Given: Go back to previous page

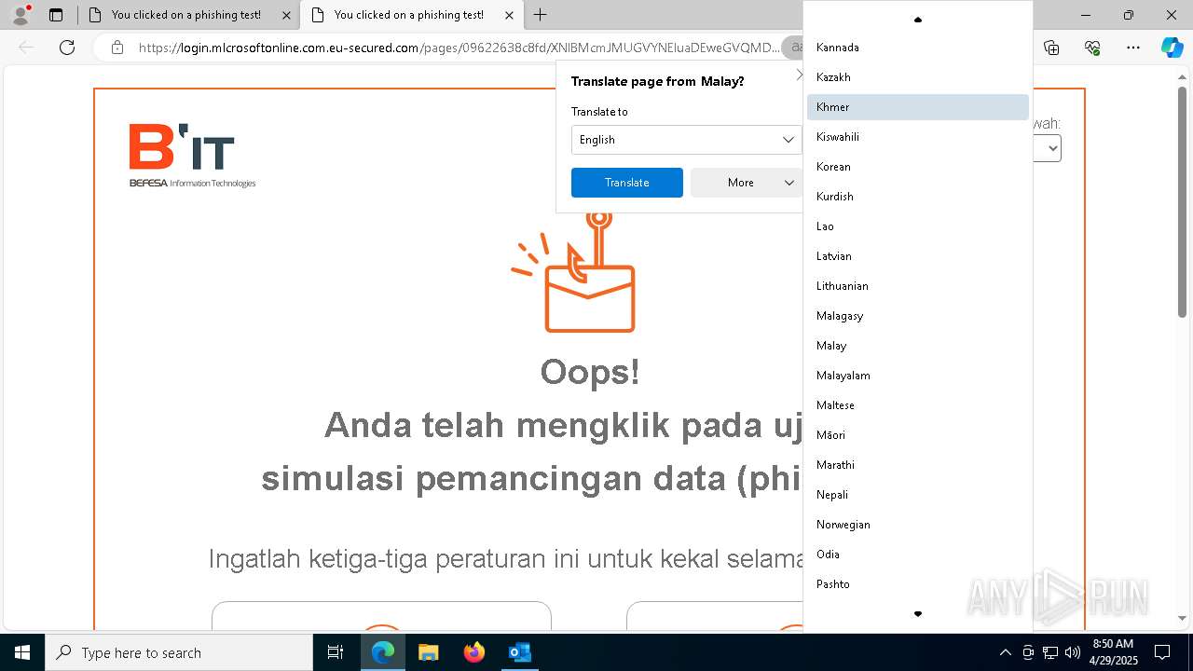Looking at the screenshot, I should 26,48.
